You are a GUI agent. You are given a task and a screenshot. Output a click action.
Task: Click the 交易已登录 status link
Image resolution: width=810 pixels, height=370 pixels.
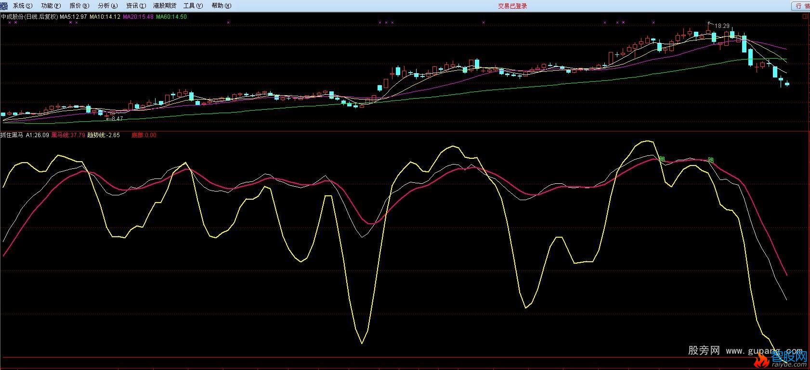pos(512,6)
